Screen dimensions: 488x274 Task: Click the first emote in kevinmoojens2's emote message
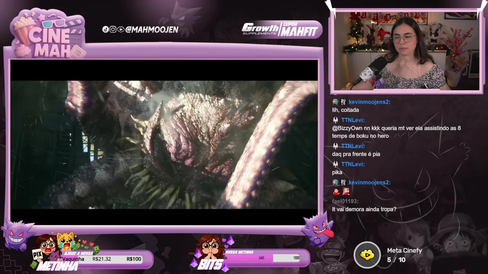tap(336, 191)
